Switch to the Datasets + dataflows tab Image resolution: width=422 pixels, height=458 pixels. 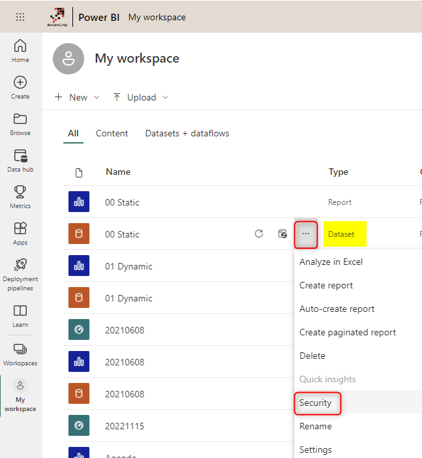point(187,133)
